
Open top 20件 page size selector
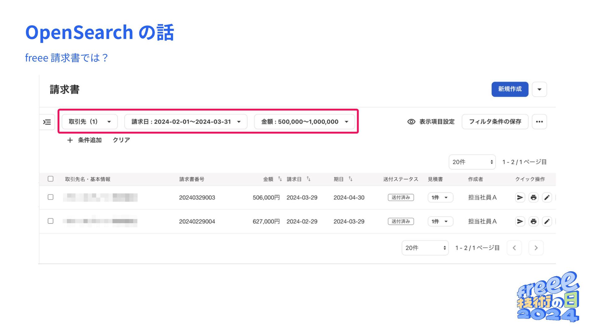[x=472, y=162]
